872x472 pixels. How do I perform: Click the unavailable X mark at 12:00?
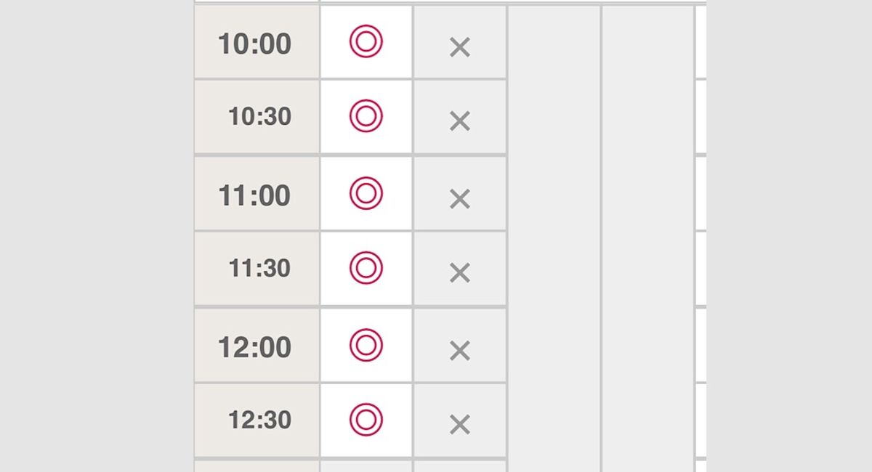click(x=460, y=351)
